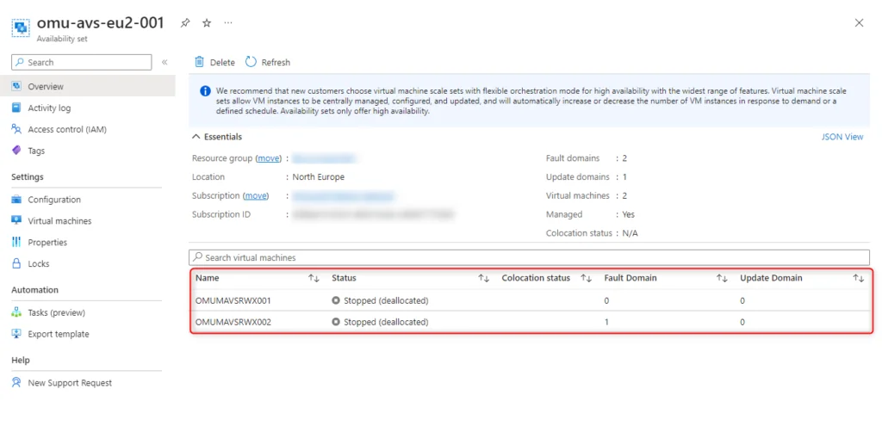Click the Configuration toolbox icon
This screenshot has height=426, width=882.
pos(16,200)
